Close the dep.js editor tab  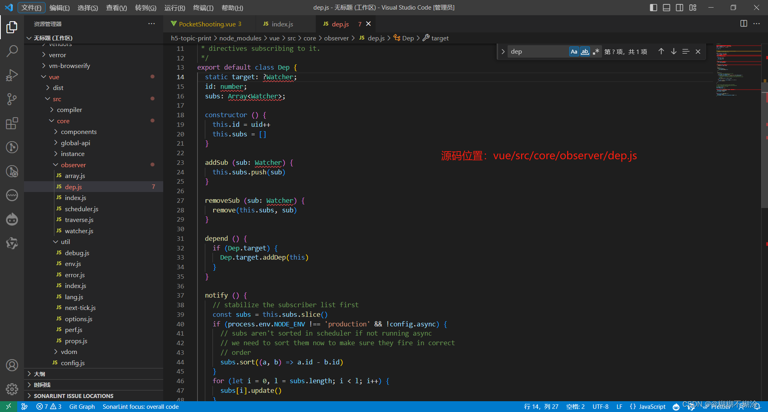point(368,24)
